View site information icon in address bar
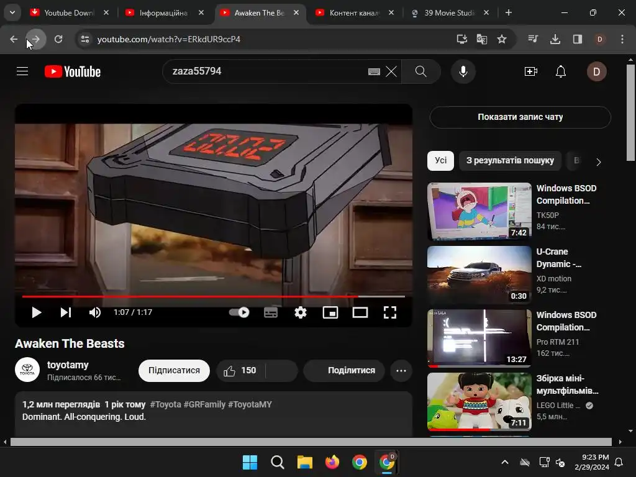 point(85,39)
